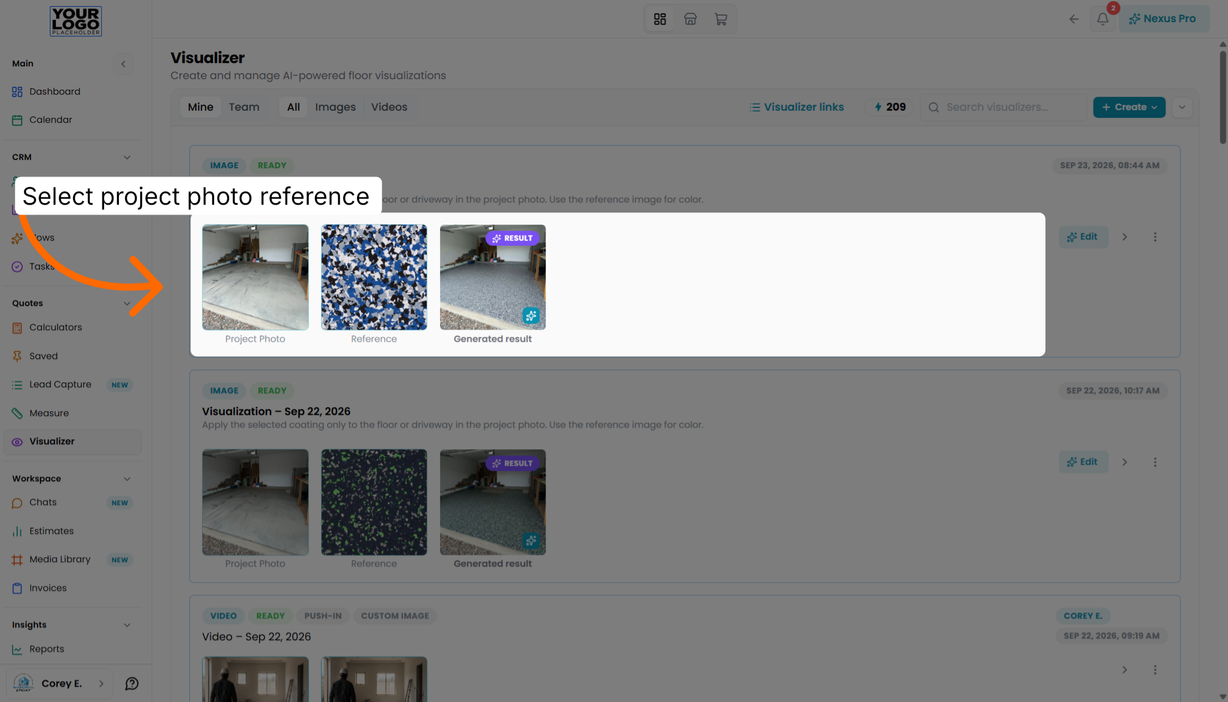Collapse the Quotes sidebar section
This screenshot has height=702, width=1228.
(x=127, y=303)
